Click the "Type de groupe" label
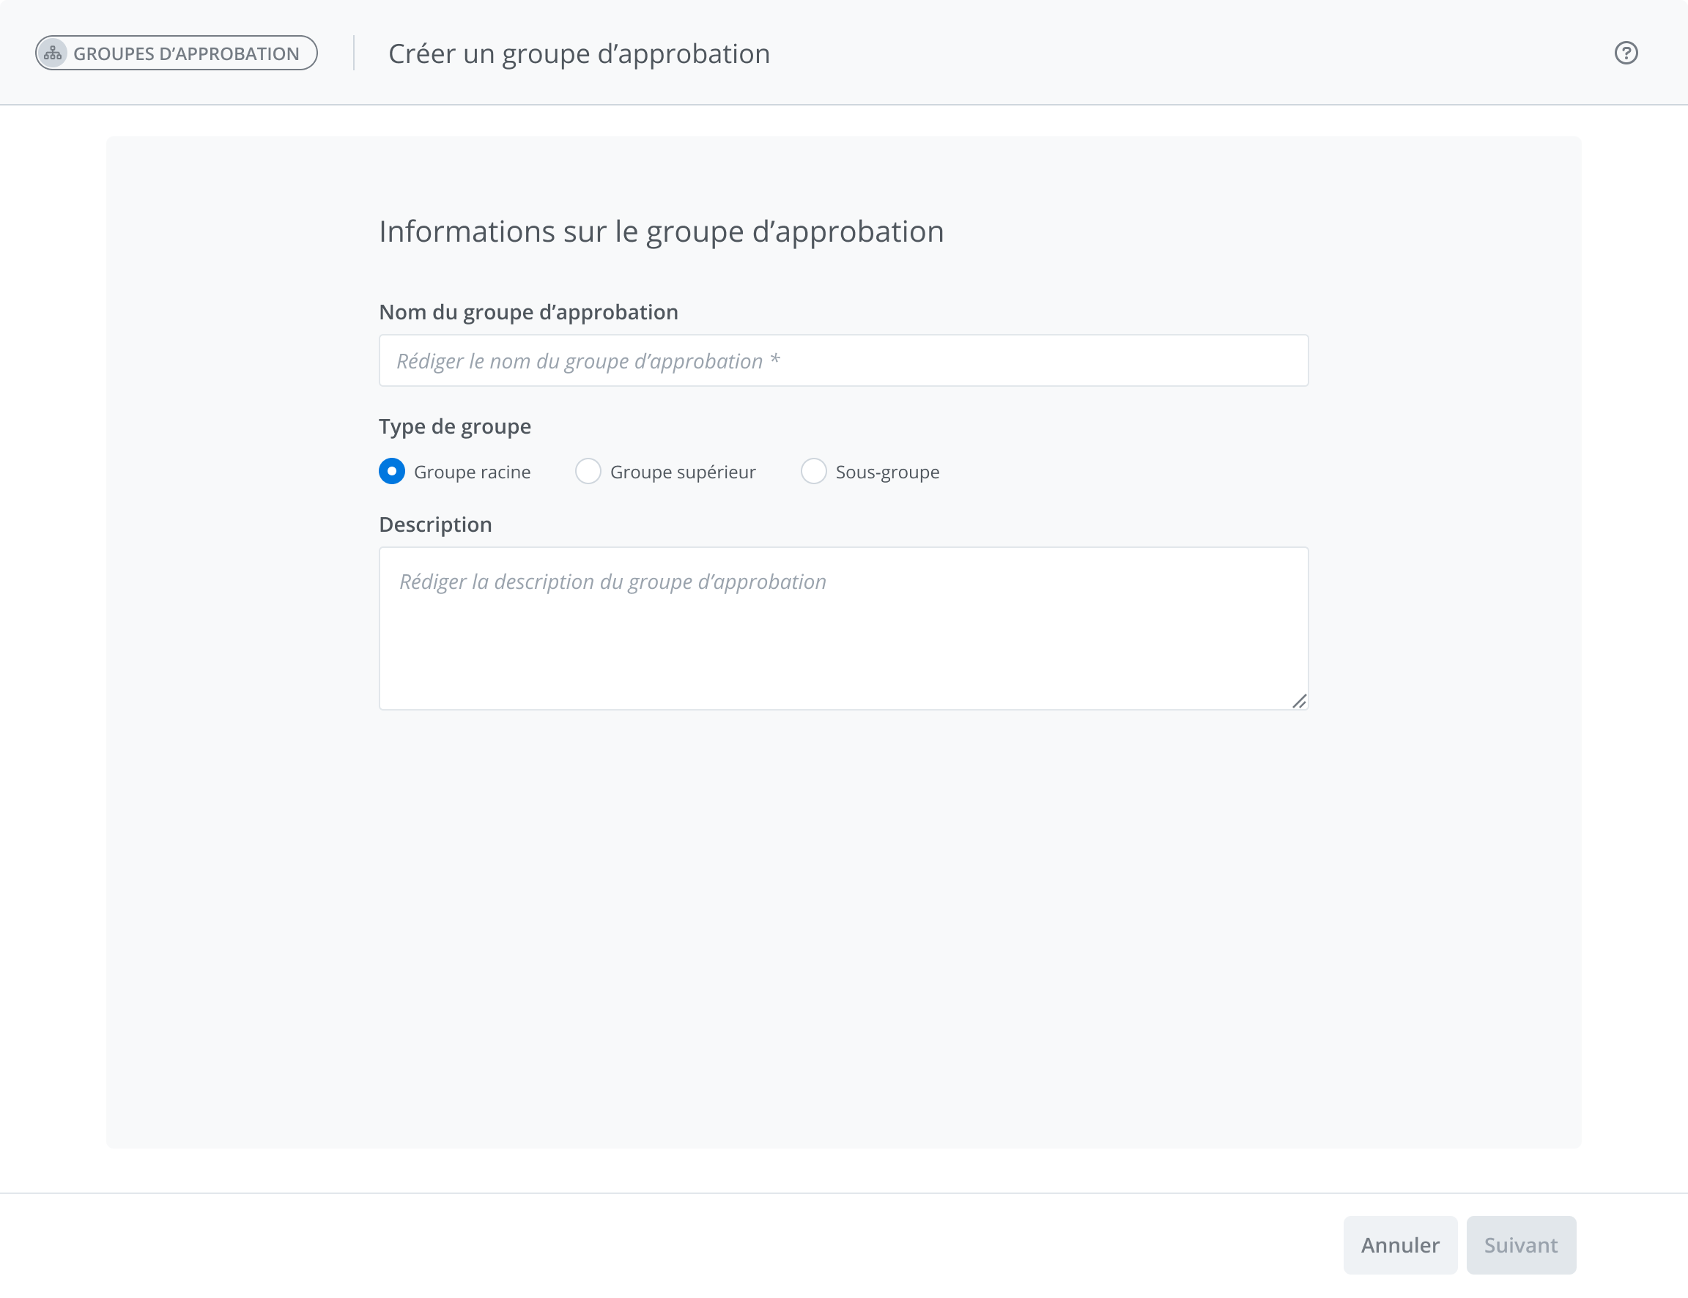1688x1298 pixels. 454,426
